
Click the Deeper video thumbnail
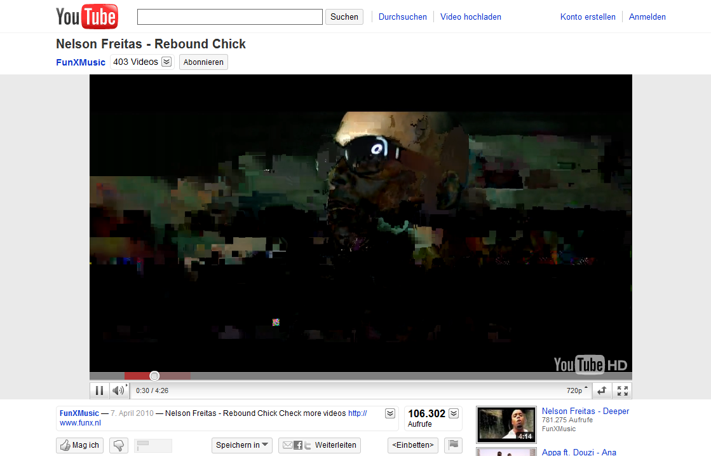tap(506, 425)
